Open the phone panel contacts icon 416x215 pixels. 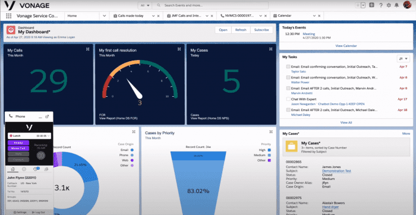point(46,169)
